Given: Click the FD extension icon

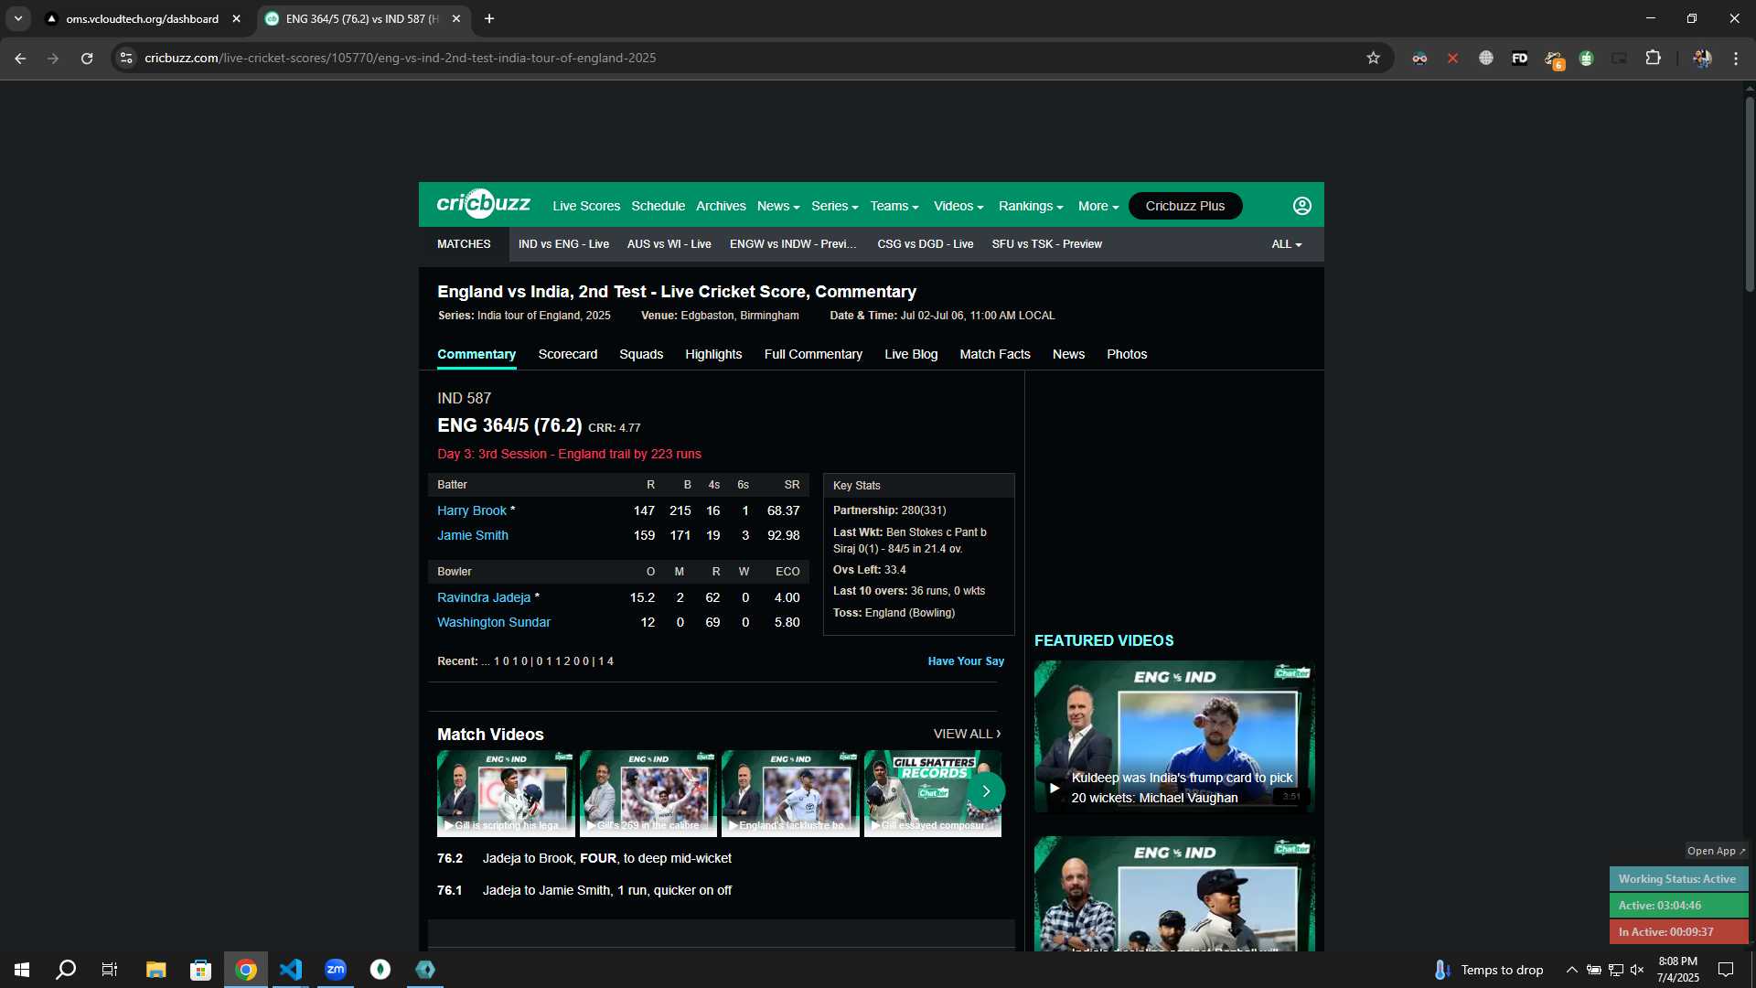Looking at the screenshot, I should click(x=1519, y=58).
